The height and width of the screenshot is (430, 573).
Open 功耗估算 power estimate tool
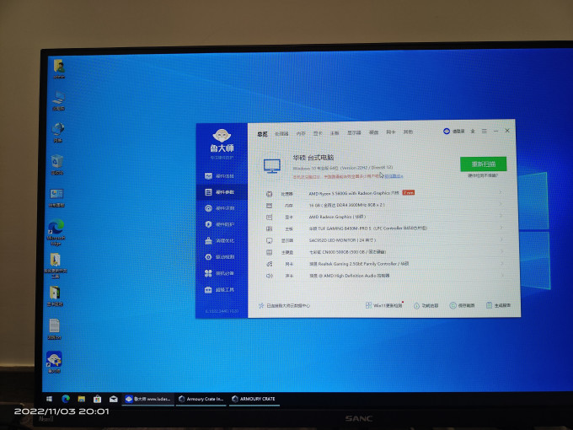(426, 306)
